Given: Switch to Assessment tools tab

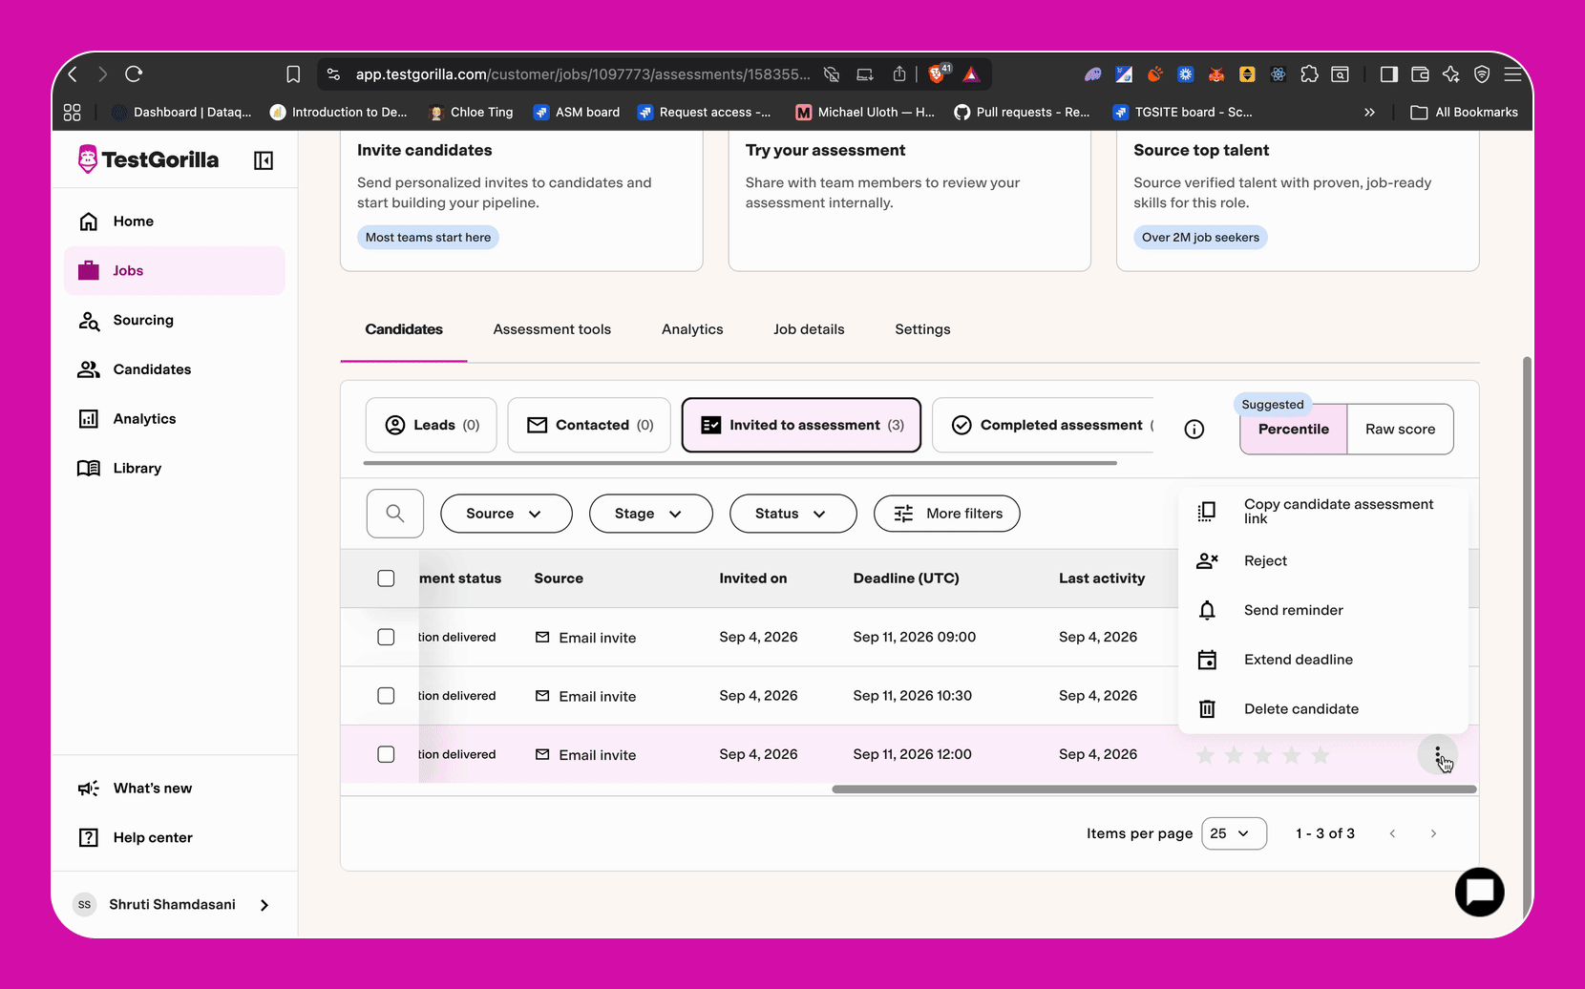Looking at the screenshot, I should coord(552,329).
